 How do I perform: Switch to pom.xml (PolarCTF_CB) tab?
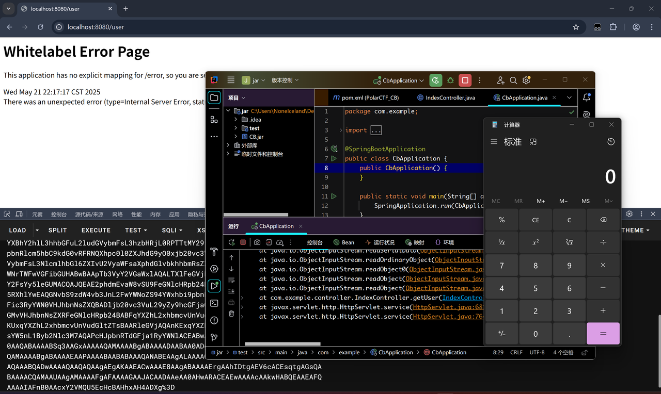point(366,97)
